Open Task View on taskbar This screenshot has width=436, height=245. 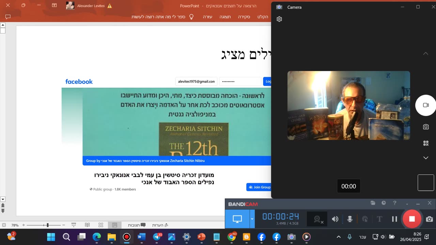(81, 237)
